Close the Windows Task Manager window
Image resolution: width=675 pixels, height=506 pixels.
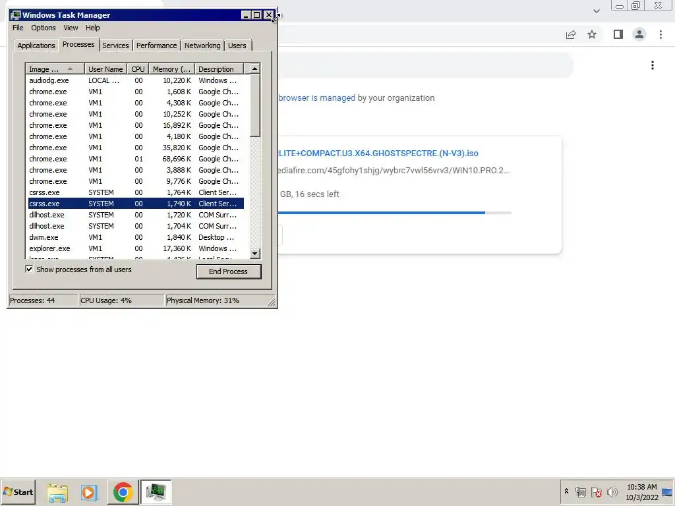point(269,15)
